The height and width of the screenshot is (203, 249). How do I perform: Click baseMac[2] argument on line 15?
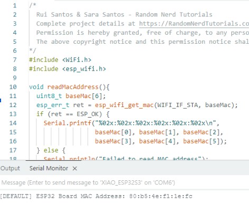pyautogui.click(x=202, y=132)
